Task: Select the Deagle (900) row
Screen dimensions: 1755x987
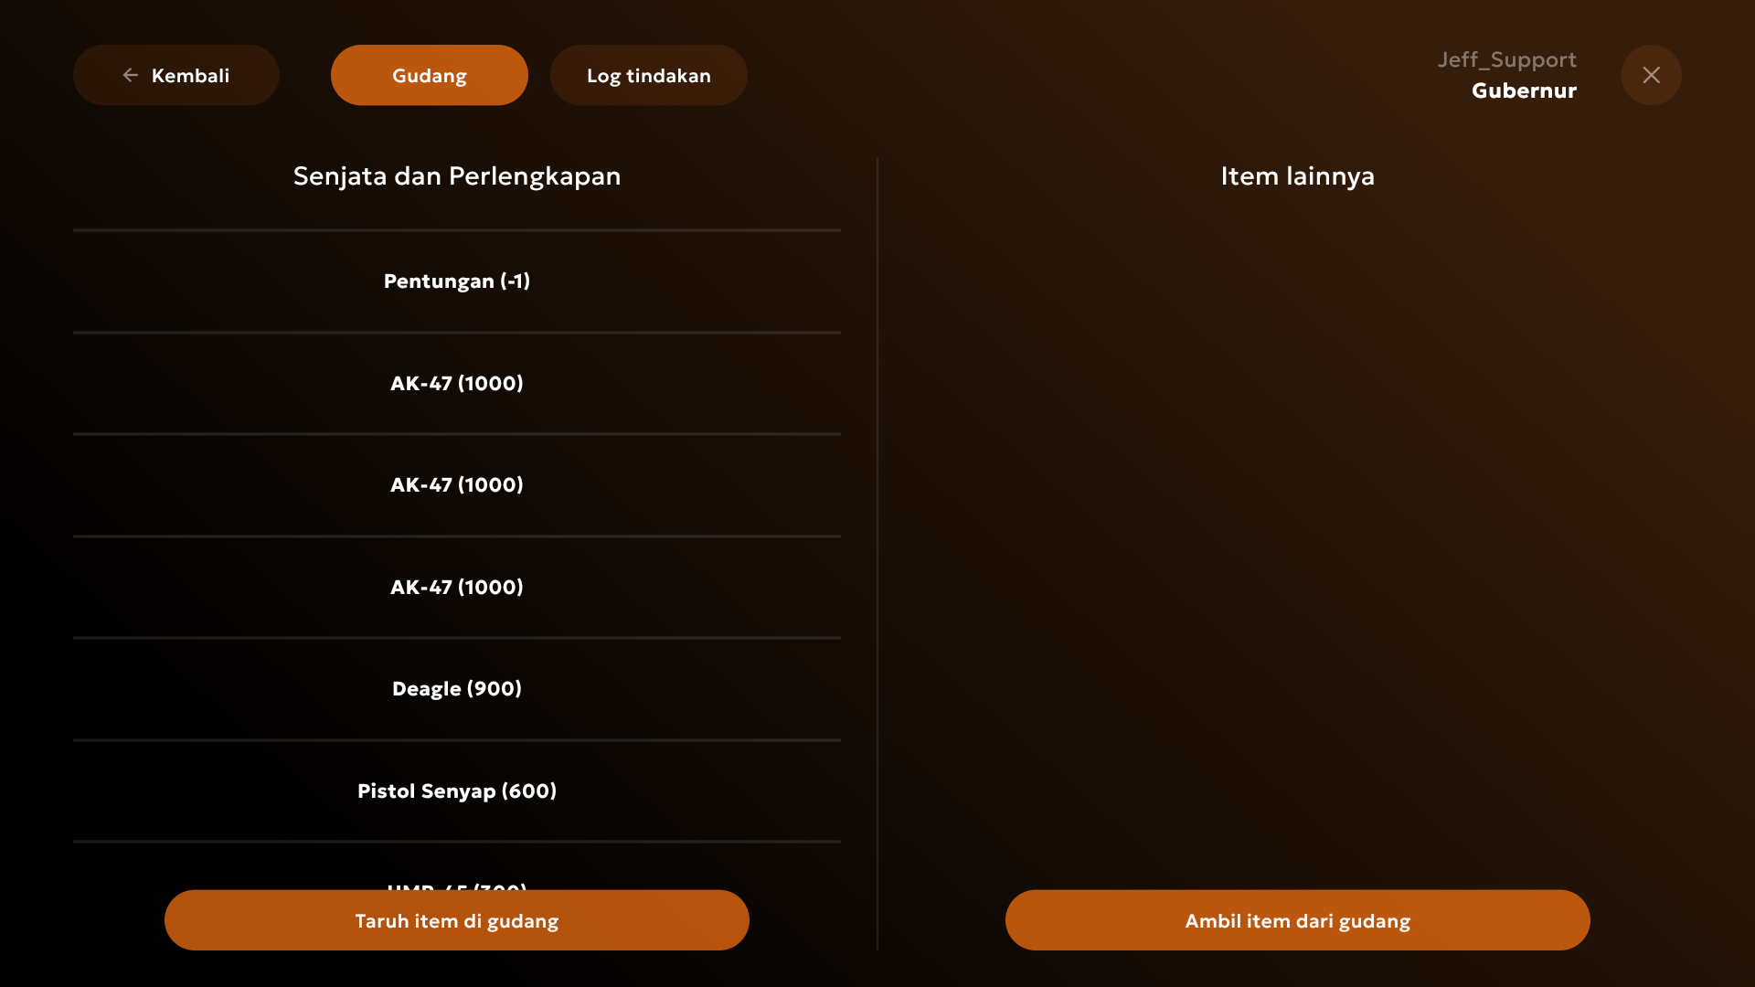Action: 456,688
